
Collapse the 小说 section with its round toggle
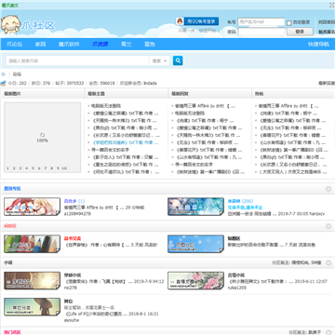coord(328,263)
